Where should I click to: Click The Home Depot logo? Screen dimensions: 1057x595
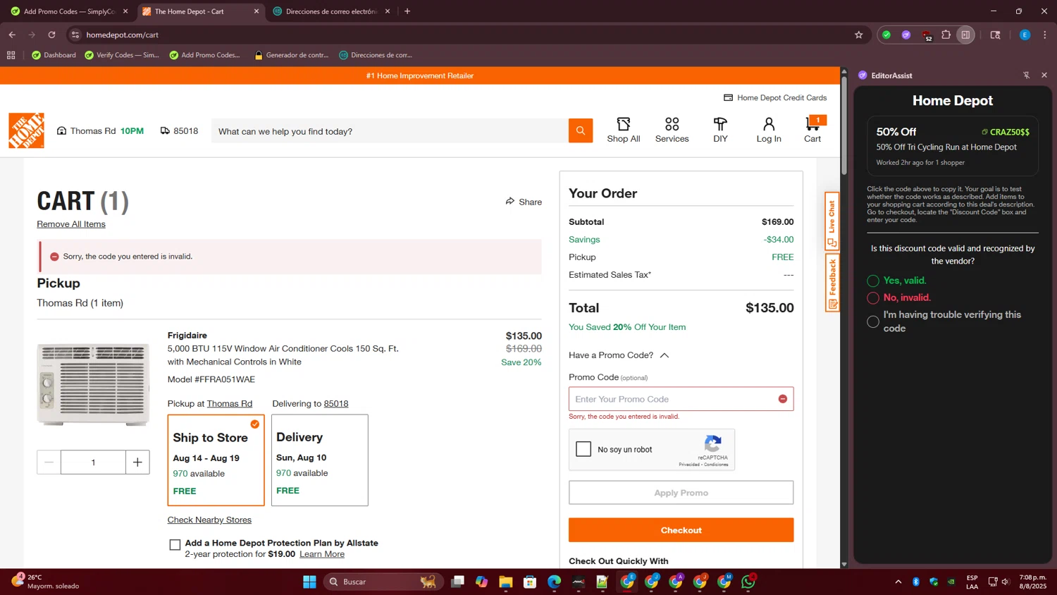[27, 130]
